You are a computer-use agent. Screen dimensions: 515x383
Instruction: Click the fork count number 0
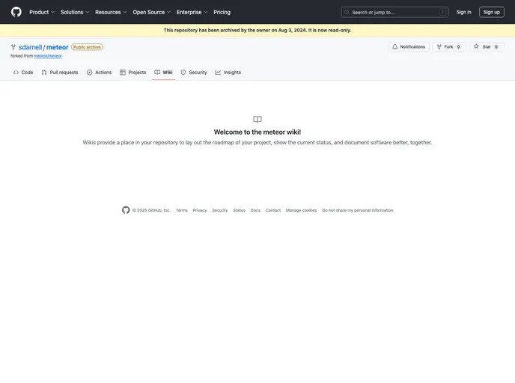coord(459,46)
